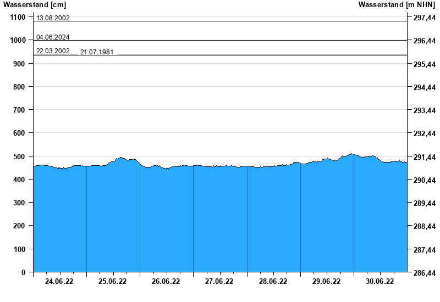Screen dimensions: 440x302
Task: Click the 1000 tick on left axis
Action: [x=18, y=41]
